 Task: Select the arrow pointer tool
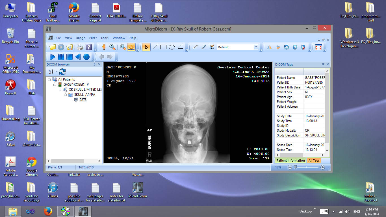pos(146,47)
